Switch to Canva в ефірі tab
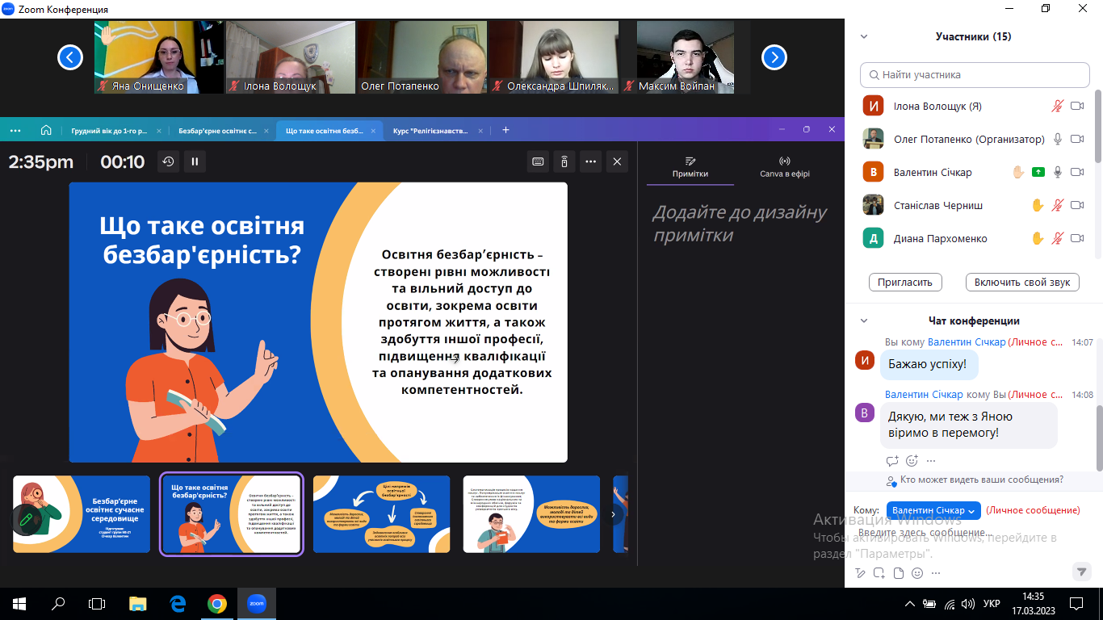1103x620 pixels. pos(784,167)
